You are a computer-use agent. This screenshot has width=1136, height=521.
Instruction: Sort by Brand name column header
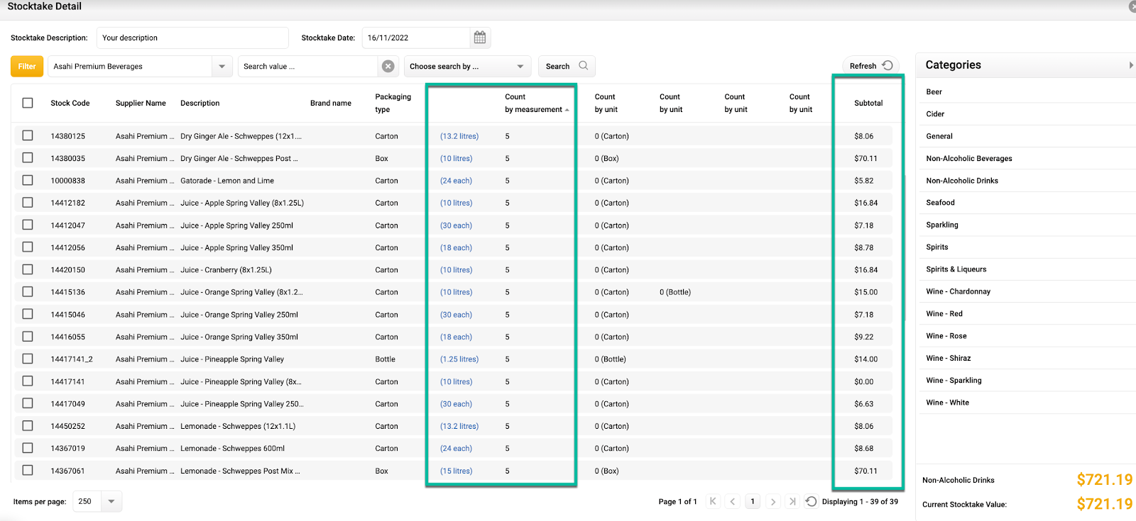(x=331, y=103)
